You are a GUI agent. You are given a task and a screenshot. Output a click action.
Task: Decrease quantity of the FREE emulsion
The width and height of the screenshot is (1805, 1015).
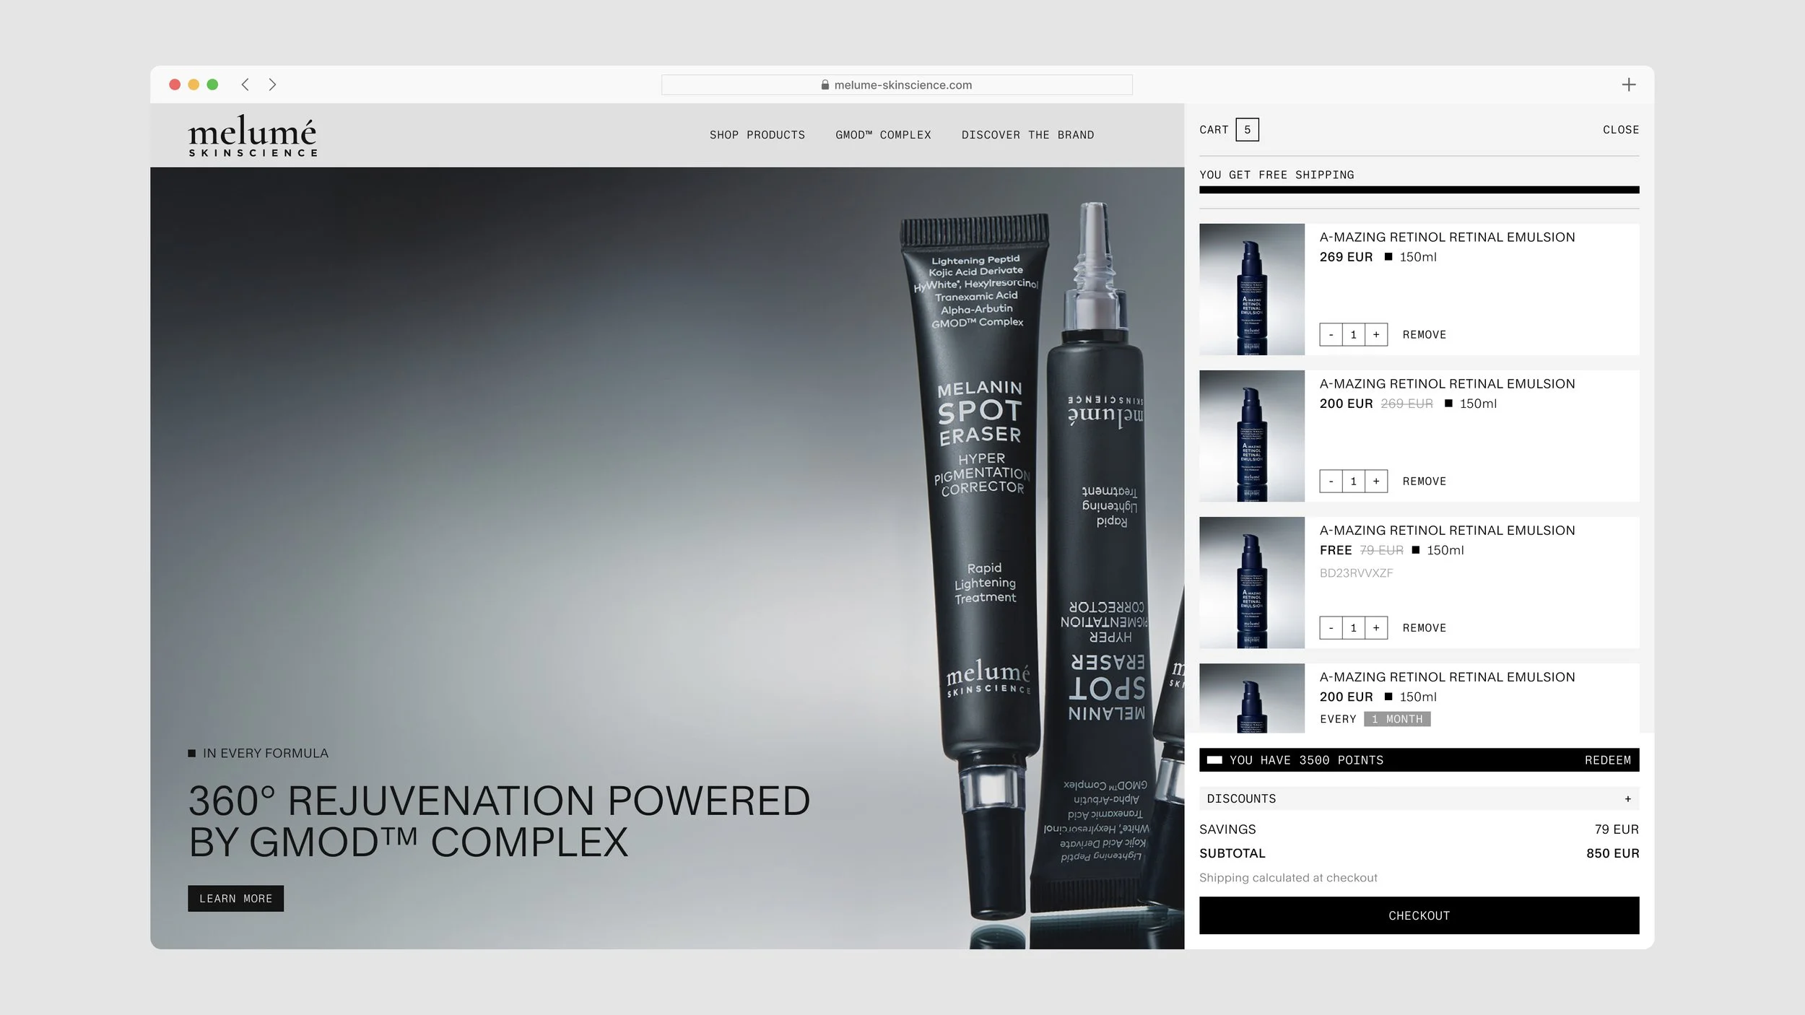click(x=1331, y=628)
